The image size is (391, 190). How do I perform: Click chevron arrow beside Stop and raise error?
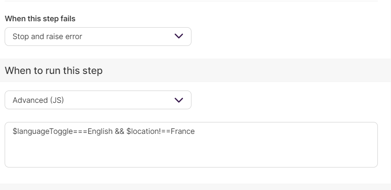pyautogui.click(x=179, y=36)
